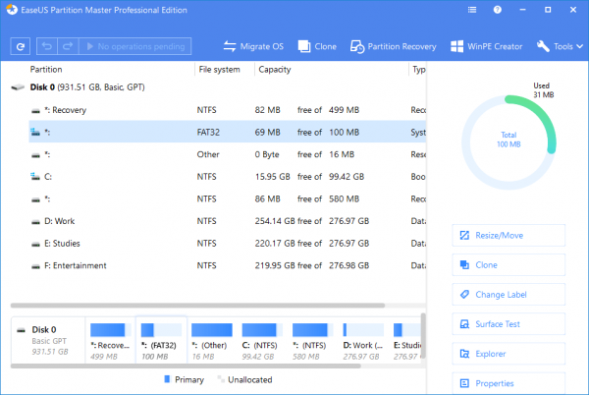Click the system drive icon beside C:
589x395 pixels.
(x=35, y=176)
